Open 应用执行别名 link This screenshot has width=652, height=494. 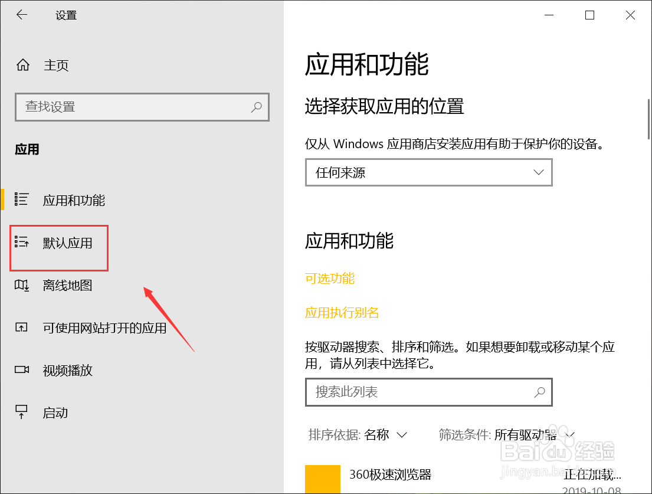(x=342, y=313)
